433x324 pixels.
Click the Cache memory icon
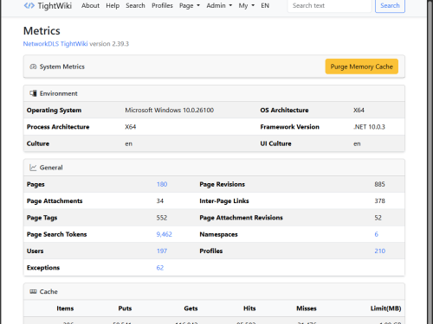coord(33,292)
